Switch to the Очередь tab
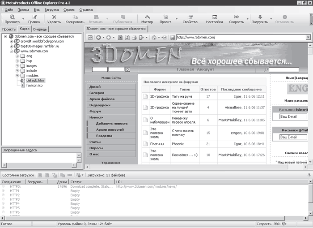Screen dimensions: 313x228 pyautogui.click(x=40, y=29)
